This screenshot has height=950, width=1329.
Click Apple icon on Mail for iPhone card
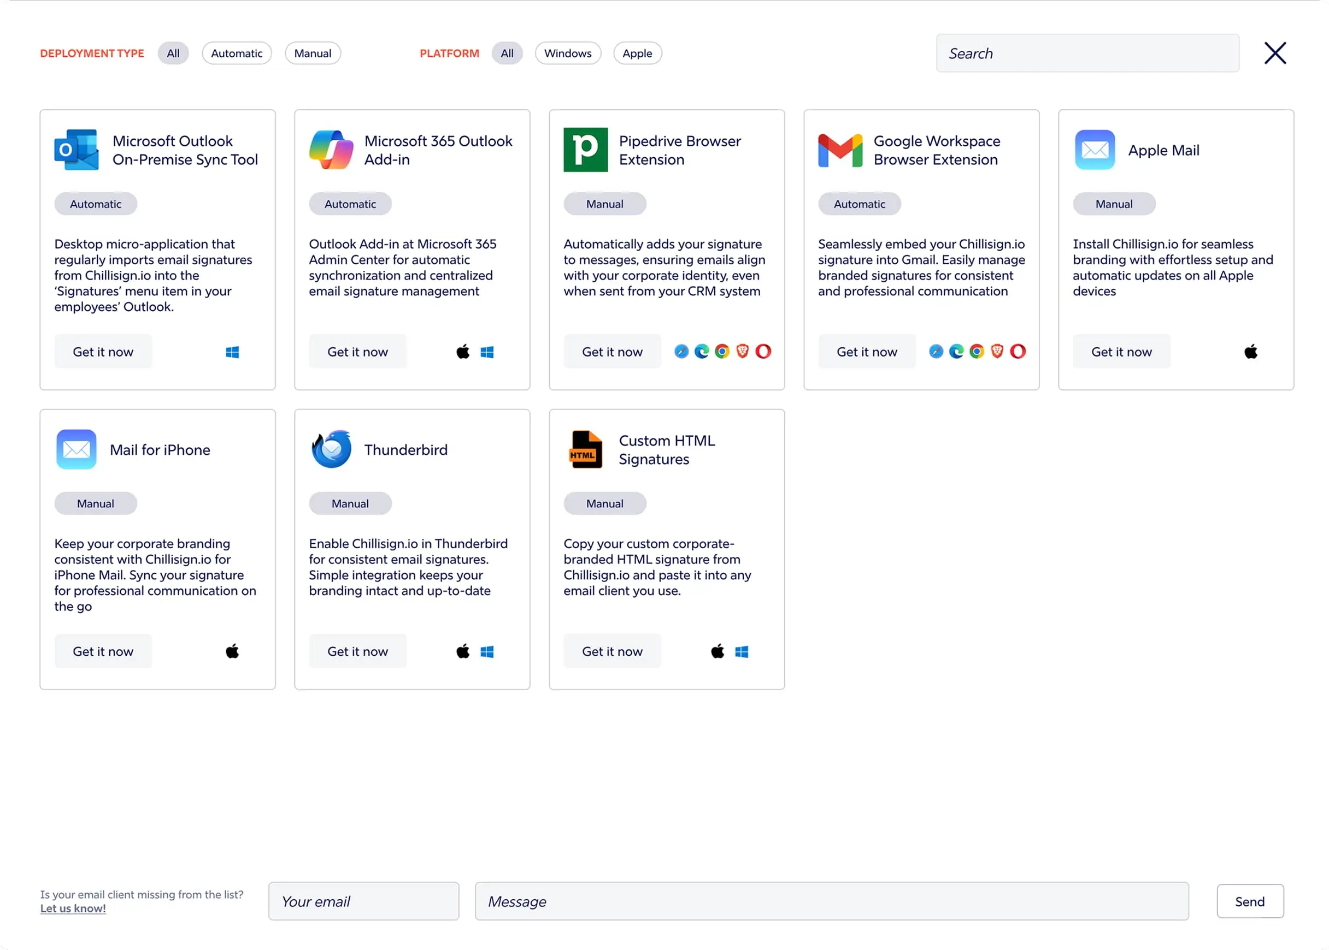tap(232, 651)
